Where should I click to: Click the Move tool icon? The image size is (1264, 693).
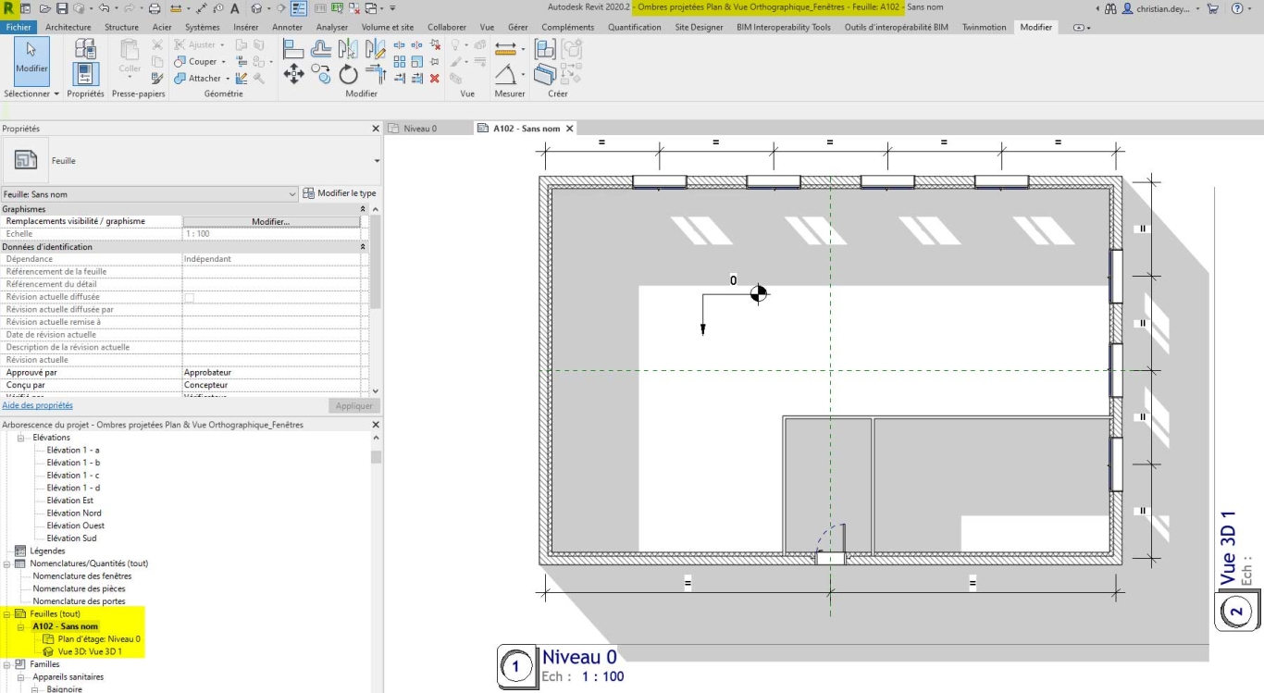(x=293, y=75)
